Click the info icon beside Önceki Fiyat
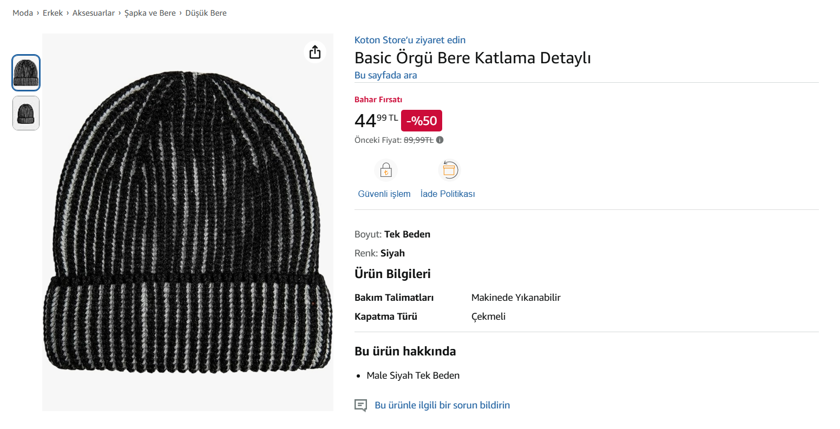840x429 pixels. pos(440,140)
